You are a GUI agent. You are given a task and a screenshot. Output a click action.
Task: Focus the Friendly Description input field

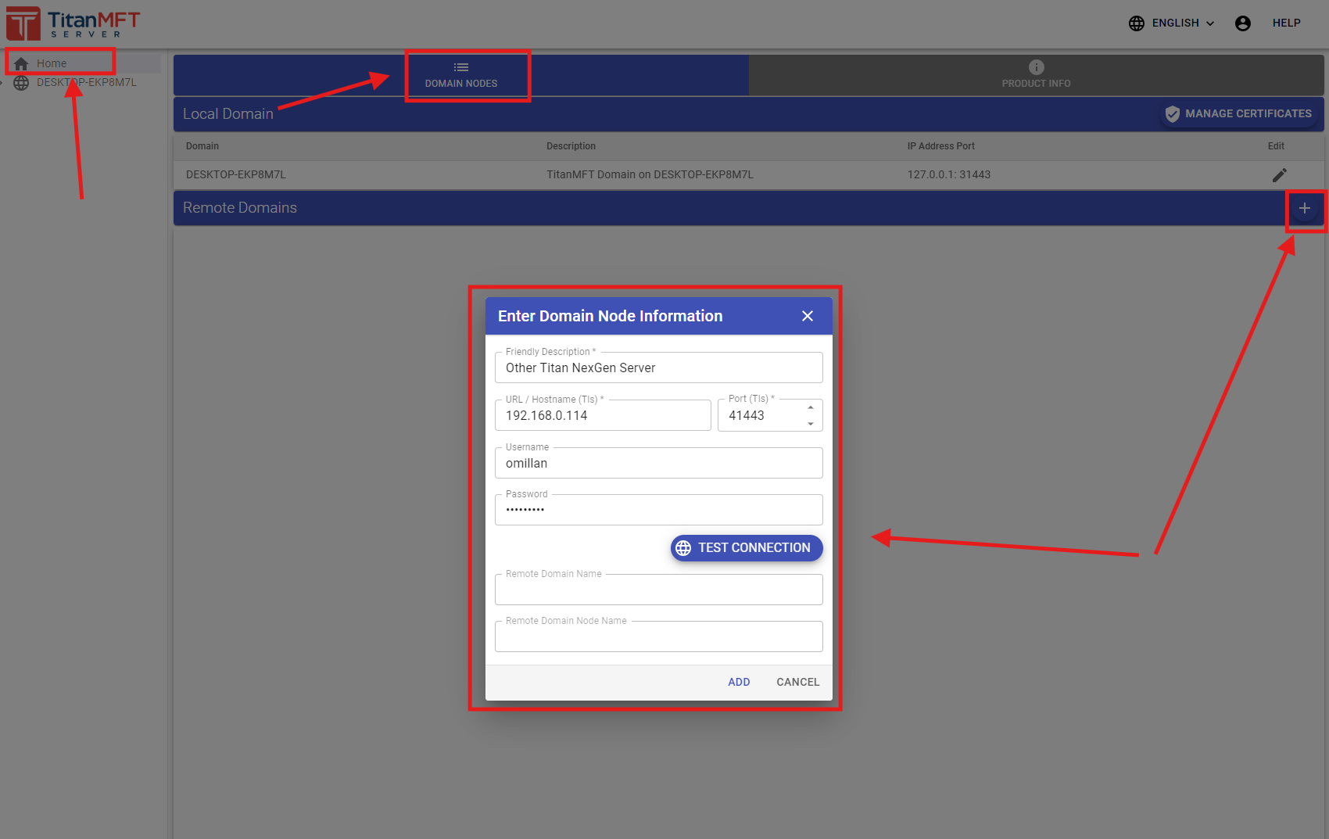[658, 368]
